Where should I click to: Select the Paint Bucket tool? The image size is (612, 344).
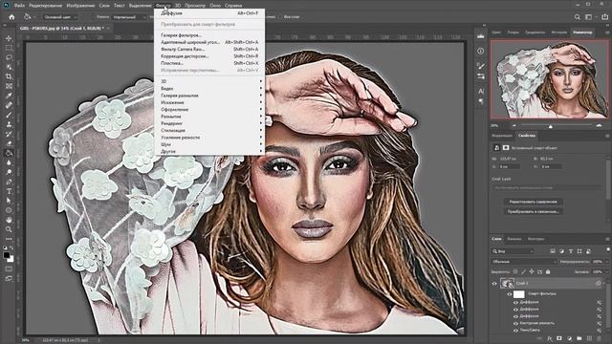tap(9, 153)
